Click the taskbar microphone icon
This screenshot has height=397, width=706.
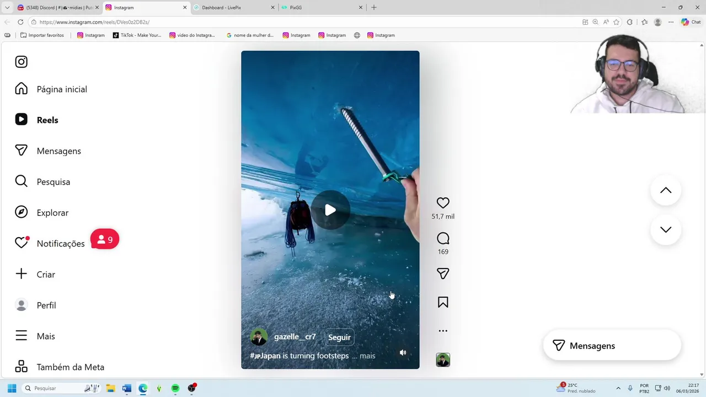(630, 388)
